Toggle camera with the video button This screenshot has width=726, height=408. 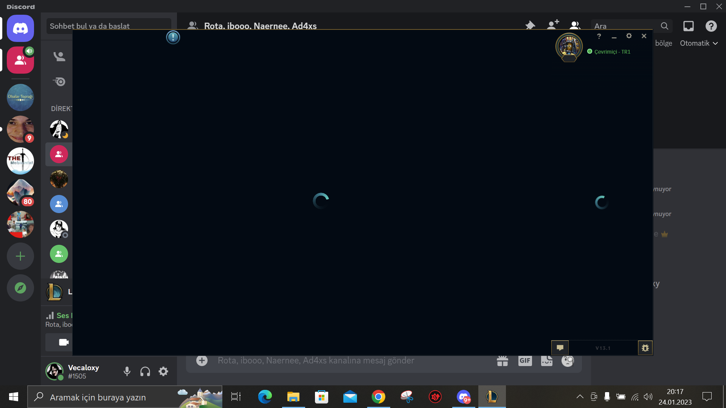coord(64,342)
